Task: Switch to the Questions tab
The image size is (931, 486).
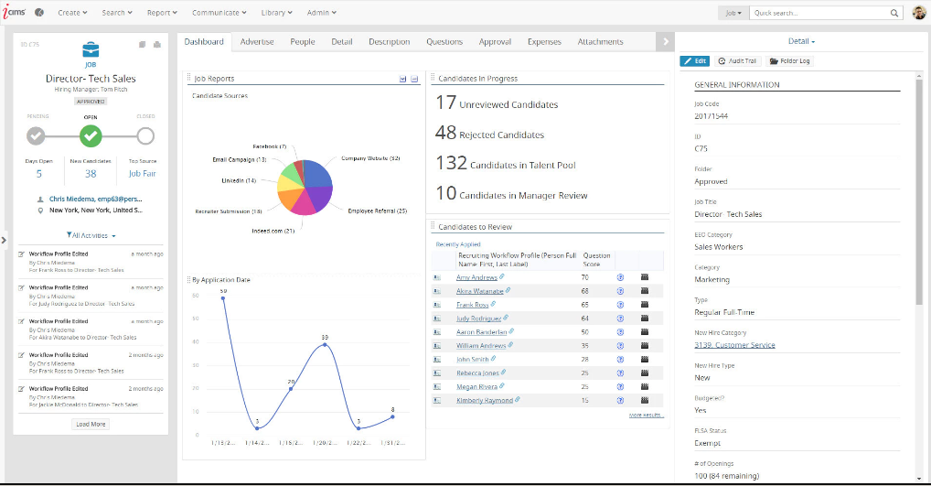Action: 444,42
